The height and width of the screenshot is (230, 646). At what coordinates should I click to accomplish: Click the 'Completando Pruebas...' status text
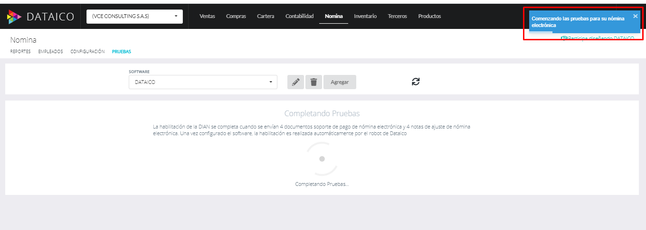322,184
